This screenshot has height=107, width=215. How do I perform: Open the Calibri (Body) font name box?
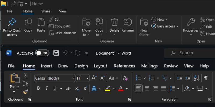[x=55, y=78]
